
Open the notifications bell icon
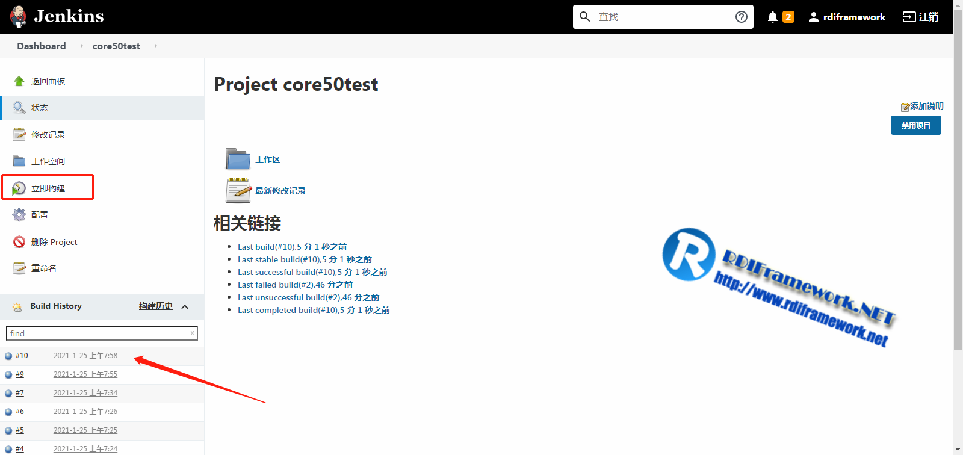[x=773, y=17]
